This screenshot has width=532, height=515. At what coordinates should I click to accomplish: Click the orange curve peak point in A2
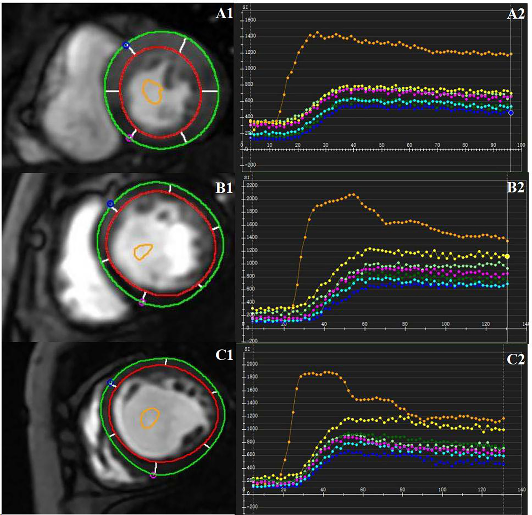click(x=317, y=32)
